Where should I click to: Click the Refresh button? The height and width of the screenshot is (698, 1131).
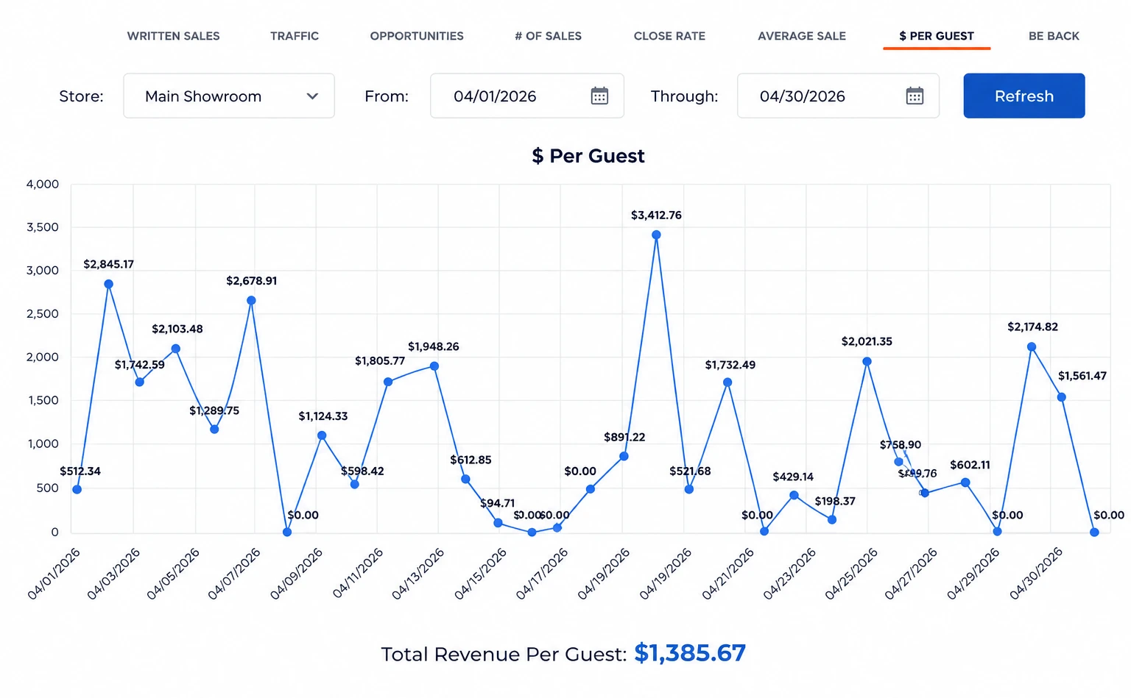1024,96
